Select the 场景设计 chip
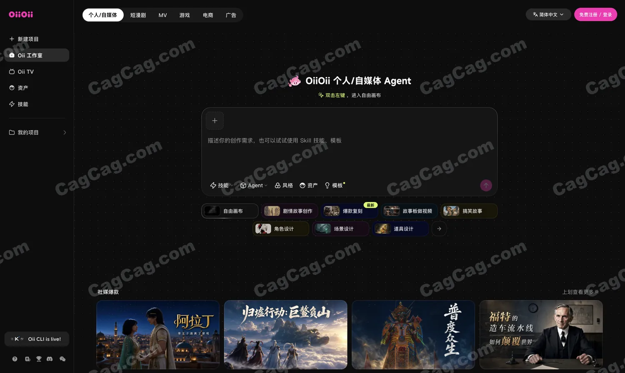This screenshot has width=625, height=373. [340, 229]
